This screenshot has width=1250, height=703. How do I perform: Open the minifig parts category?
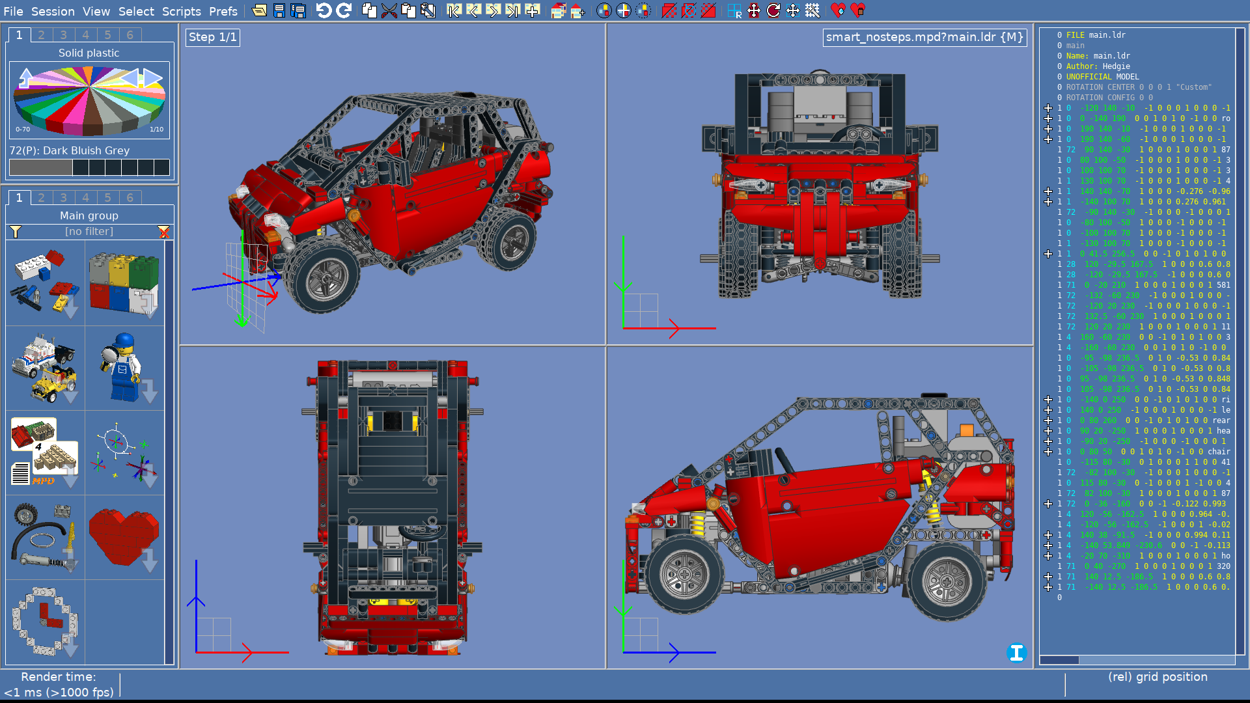[x=124, y=368]
